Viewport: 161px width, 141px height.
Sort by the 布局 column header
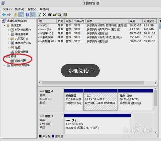click(60, 21)
